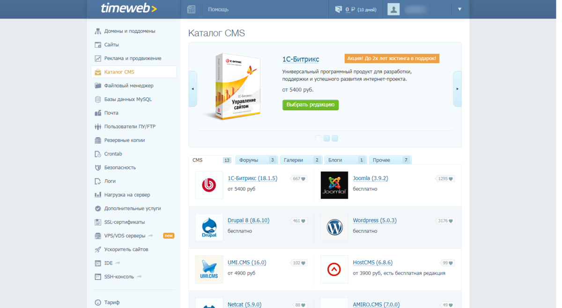Click the Реклама и продвижение chart icon

98,59
